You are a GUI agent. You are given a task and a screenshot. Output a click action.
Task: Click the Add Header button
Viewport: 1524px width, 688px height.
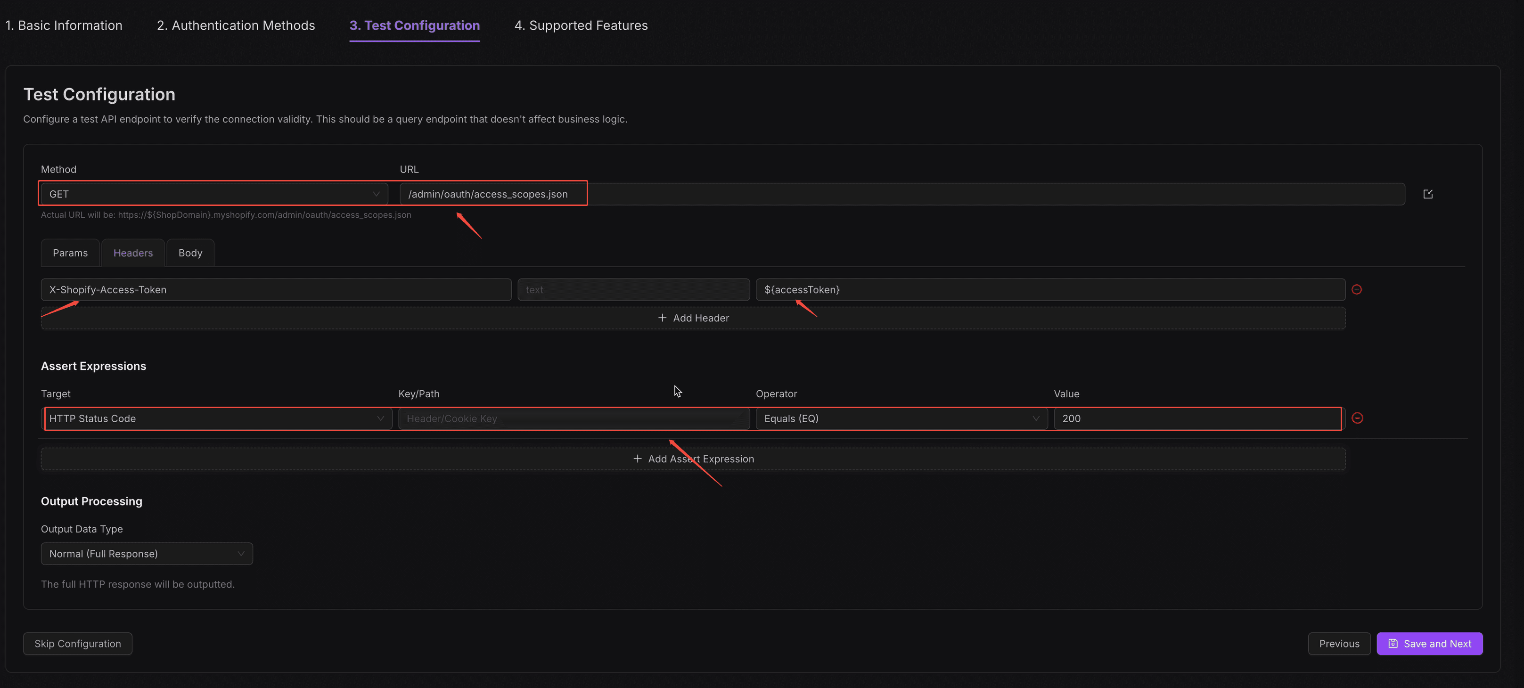[693, 318]
